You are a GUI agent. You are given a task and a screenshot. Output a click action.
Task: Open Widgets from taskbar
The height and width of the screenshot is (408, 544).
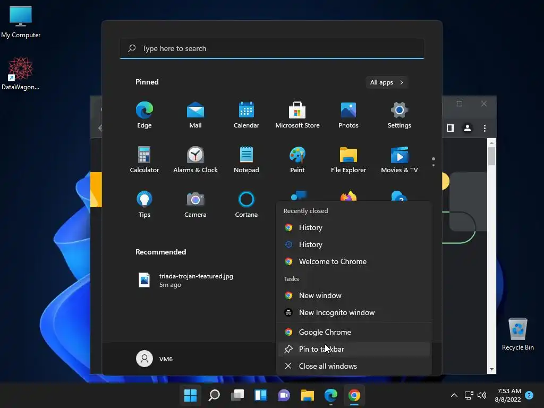click(260, 395)
